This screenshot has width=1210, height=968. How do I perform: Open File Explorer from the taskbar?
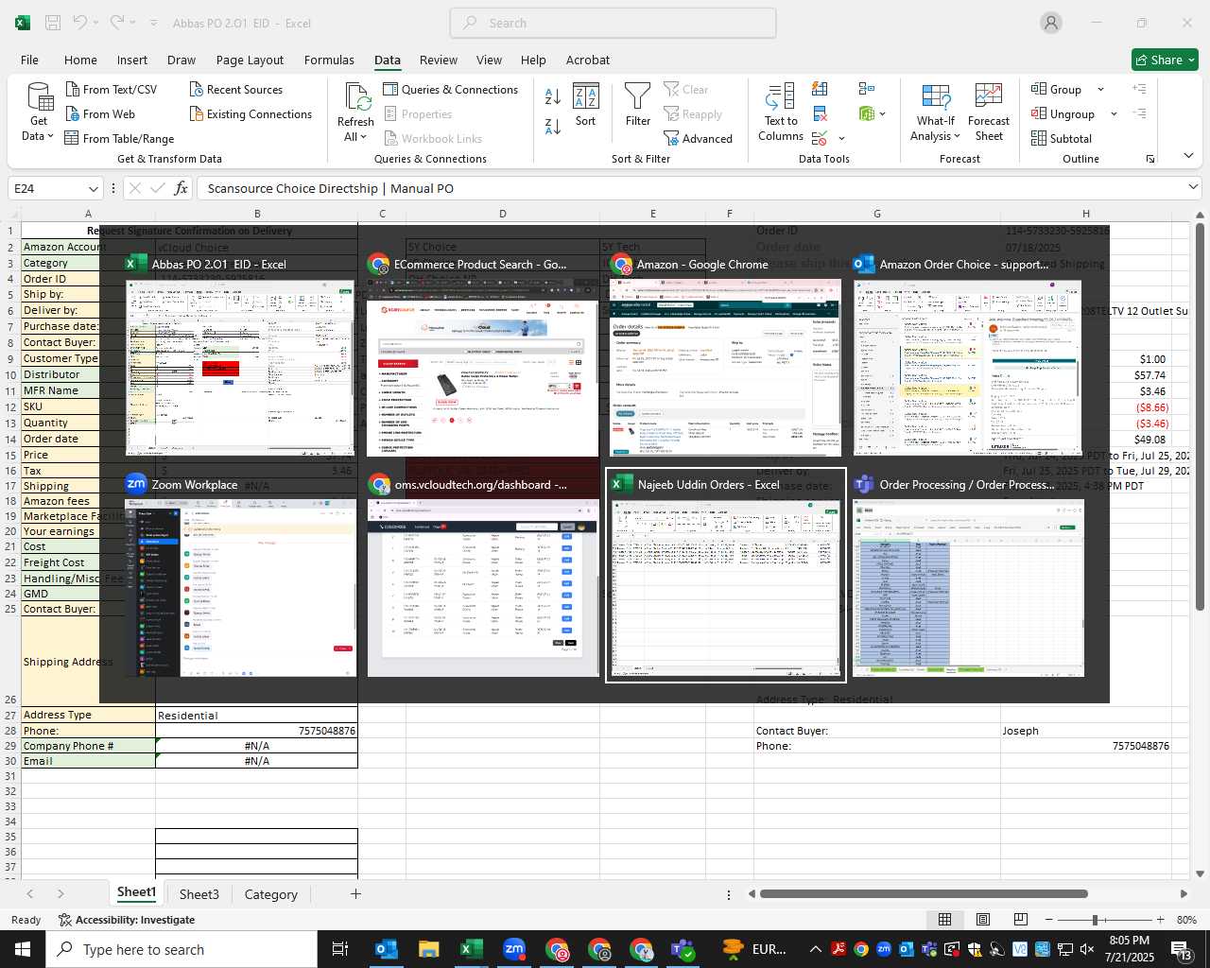[x=429, y=949]
